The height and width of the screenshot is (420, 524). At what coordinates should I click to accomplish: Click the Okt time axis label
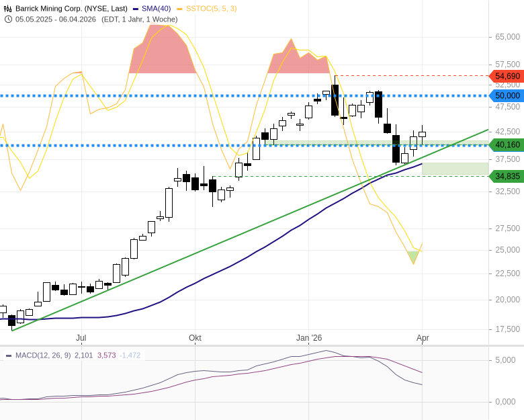click(x=195, y=338)
